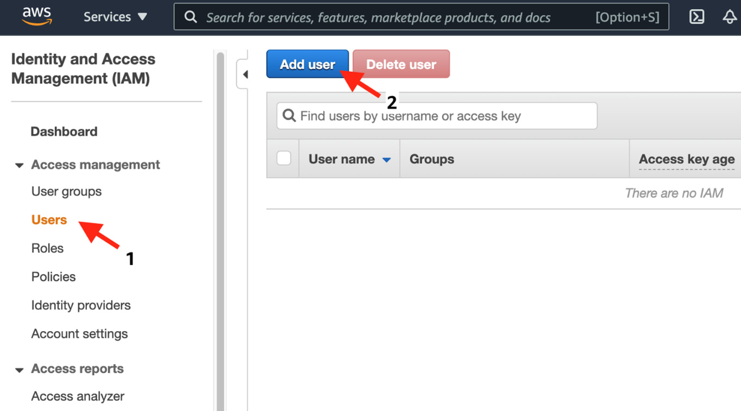Click the Delete user button
The height and width of the screenshot is (411, 741).
tap(401, 64)
